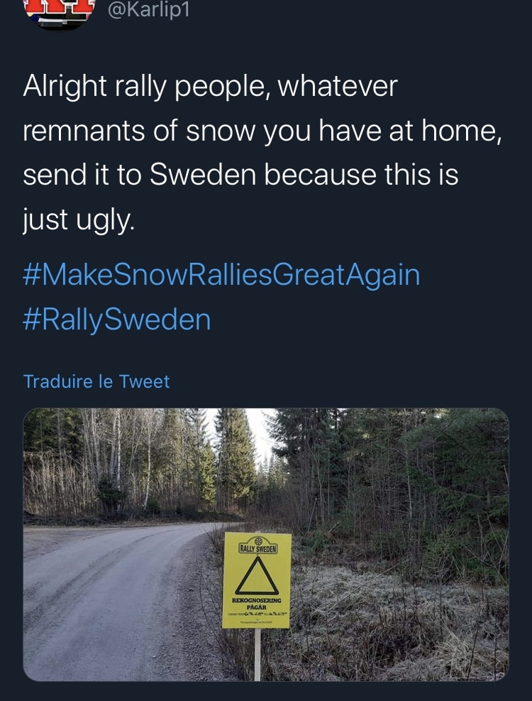Click the small logo atop the yellow sign

(257, 540)
